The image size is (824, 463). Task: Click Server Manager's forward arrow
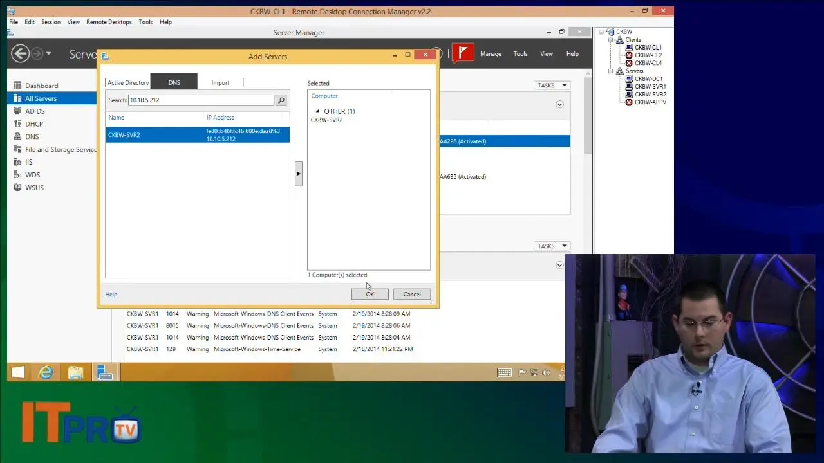pyautogui.click(x=37, y=53)
